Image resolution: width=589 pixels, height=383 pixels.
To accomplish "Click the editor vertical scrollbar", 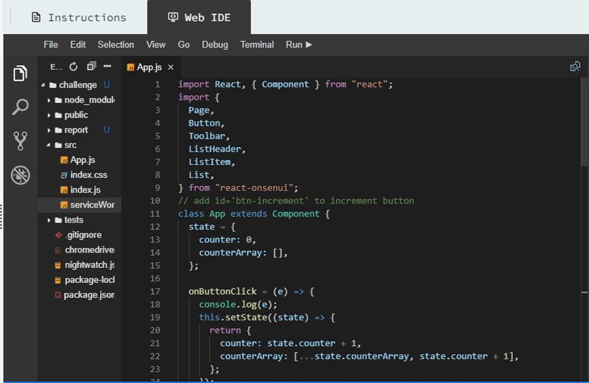I will [584, 122].
